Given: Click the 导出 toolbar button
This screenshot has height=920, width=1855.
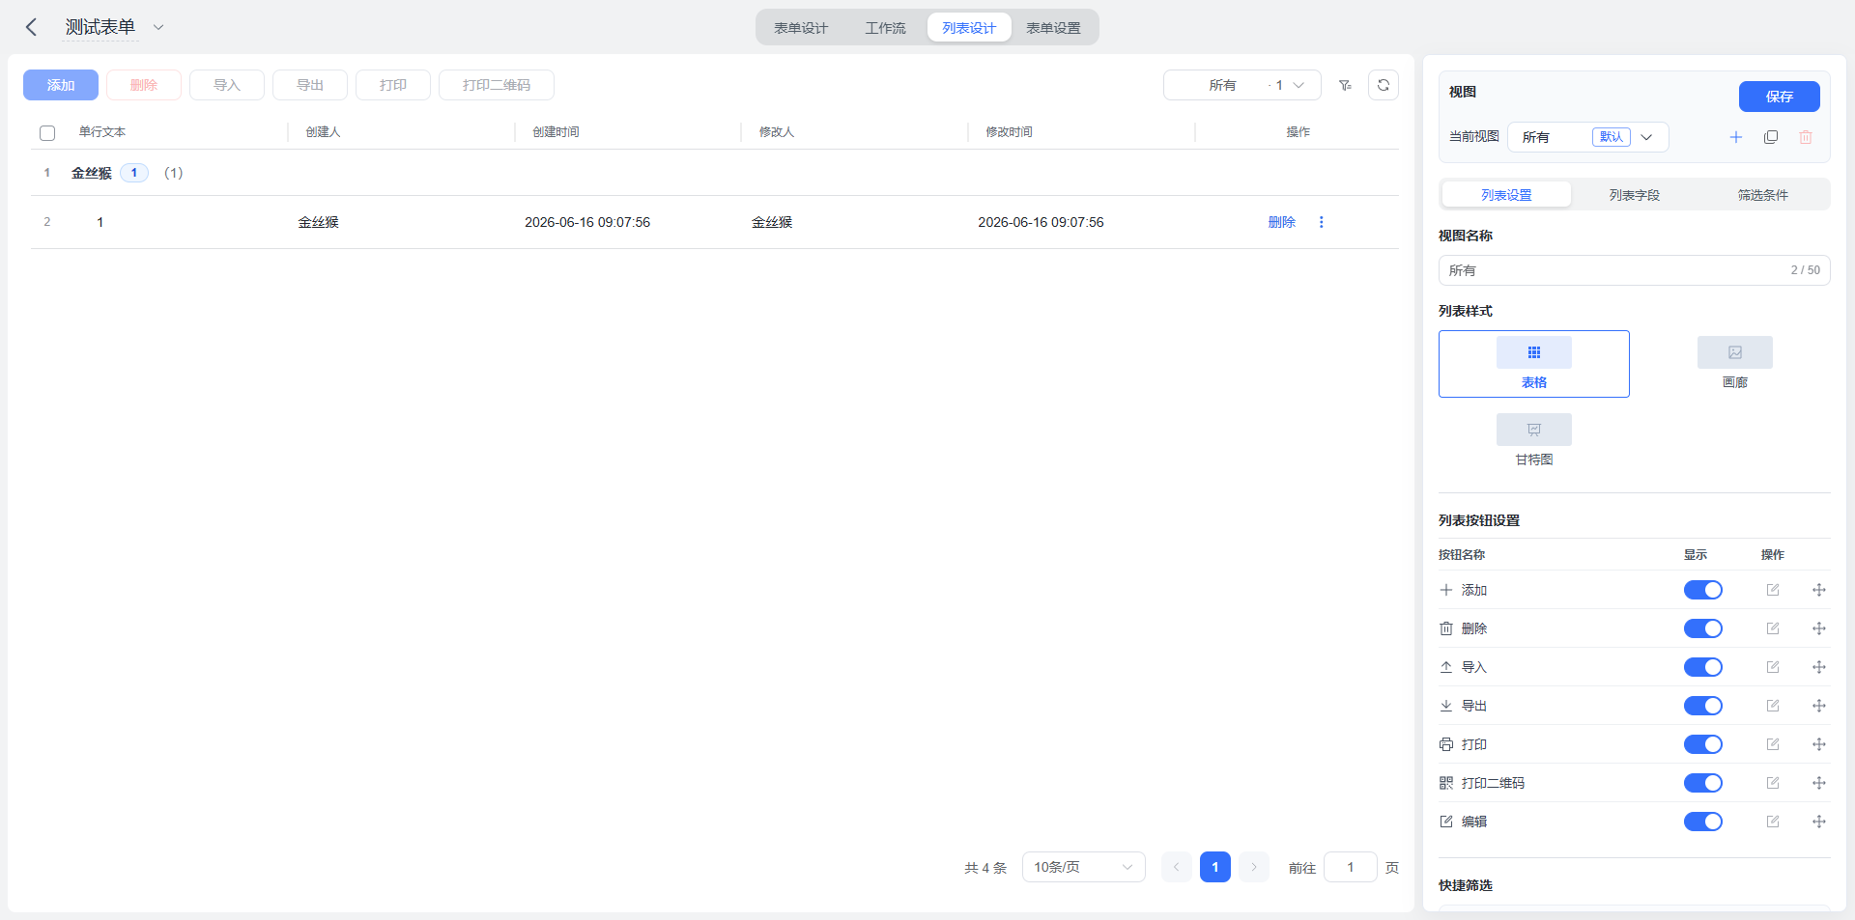Looking at the screenshot, I should pos(310,85).
